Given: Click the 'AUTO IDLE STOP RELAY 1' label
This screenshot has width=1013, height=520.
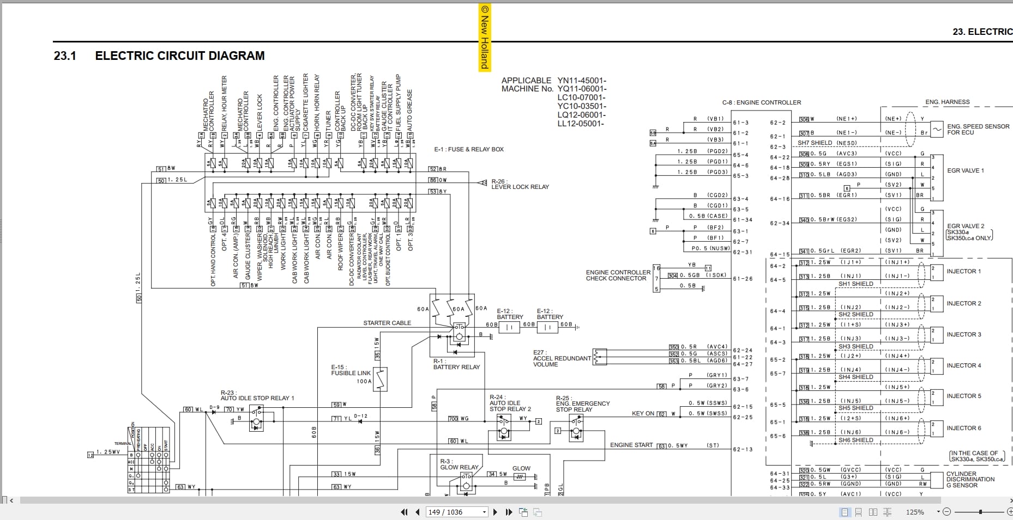Looking at the screenshot, I should coord(257,398).
